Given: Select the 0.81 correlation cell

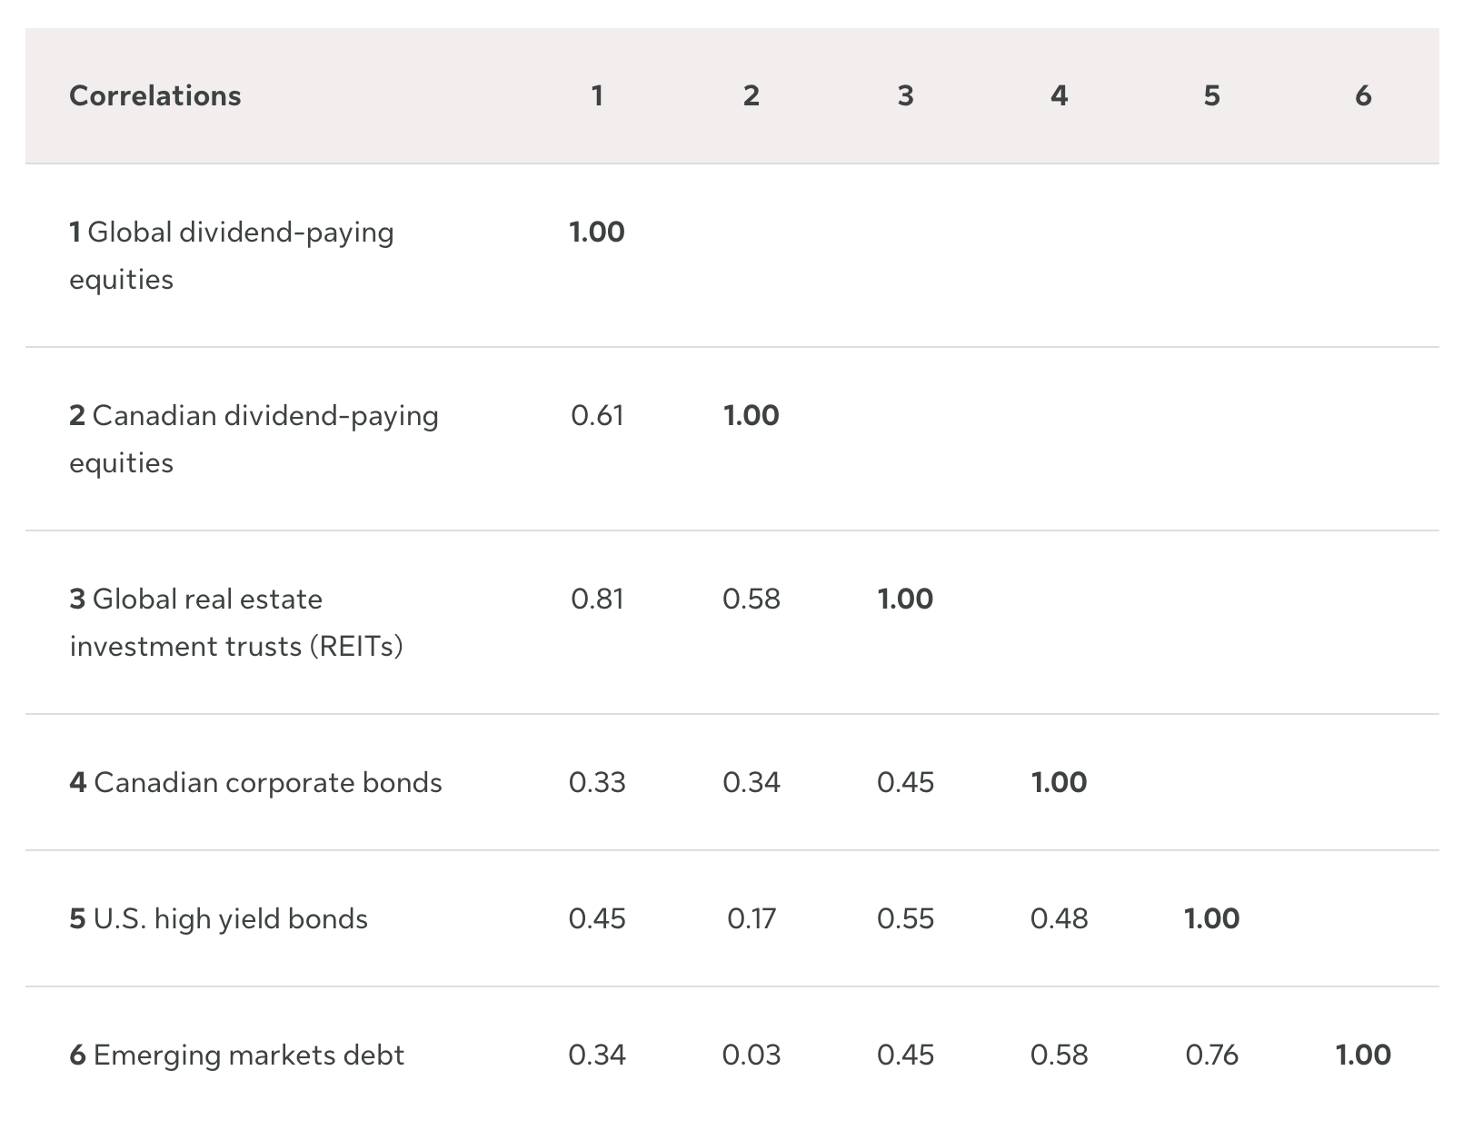Looking at the screenshot, I should coord(597,599).
